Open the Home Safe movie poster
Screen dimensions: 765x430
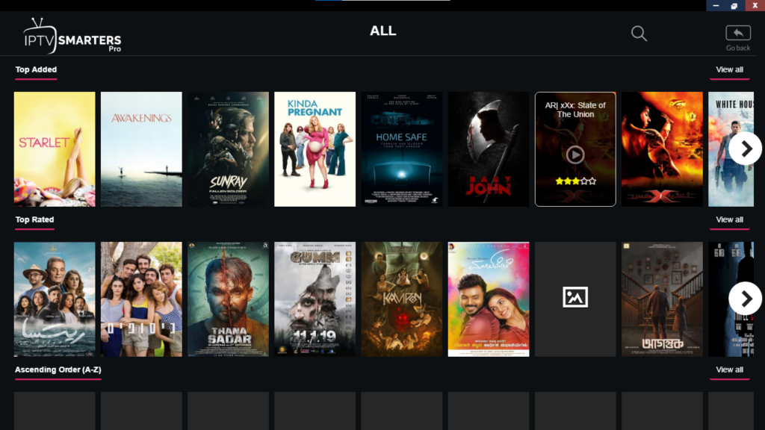(401, 149)
